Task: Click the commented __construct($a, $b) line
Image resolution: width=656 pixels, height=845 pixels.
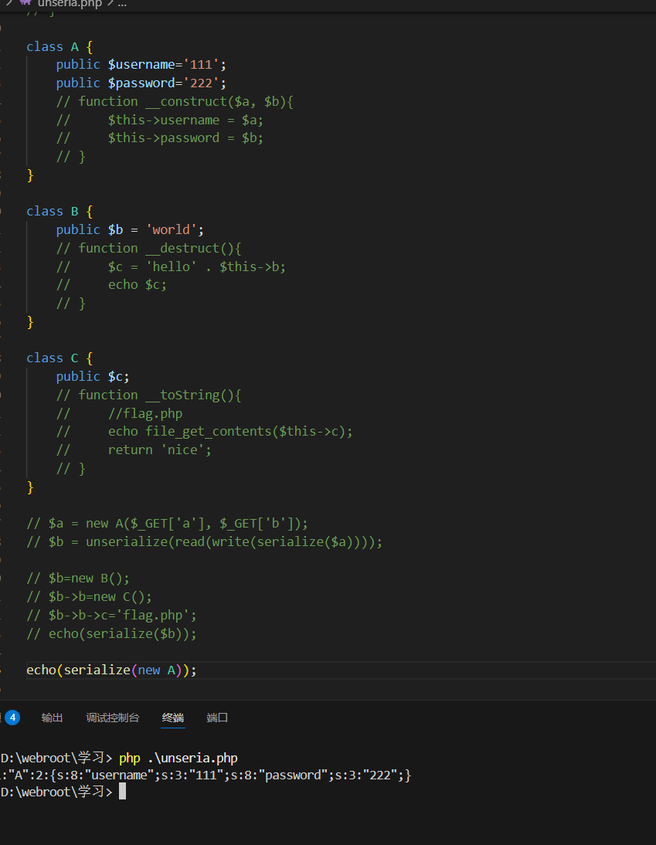Action: [175, 101]
